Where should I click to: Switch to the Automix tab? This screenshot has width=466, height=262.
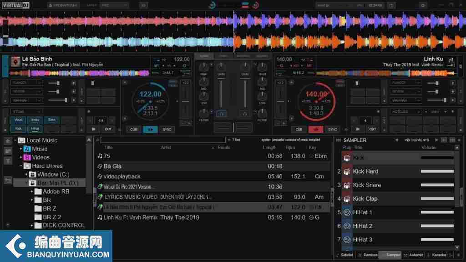pyautogui.click(x=414, y=255)
